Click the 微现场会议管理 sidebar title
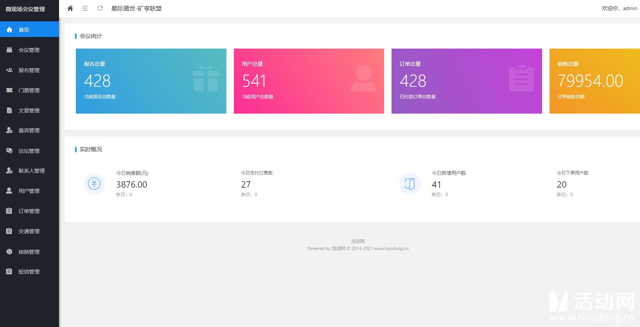640x327 pixels. point(25,9)
